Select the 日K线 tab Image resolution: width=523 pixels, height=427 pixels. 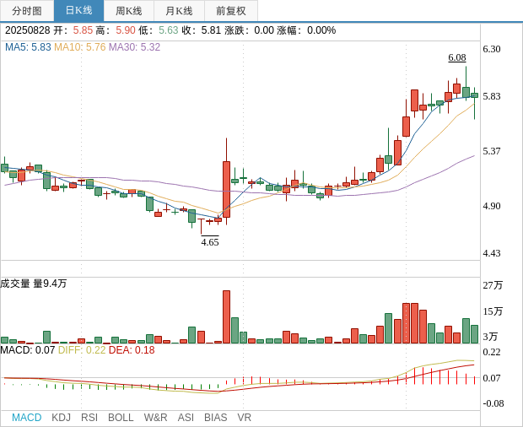[x=78, y=11]
